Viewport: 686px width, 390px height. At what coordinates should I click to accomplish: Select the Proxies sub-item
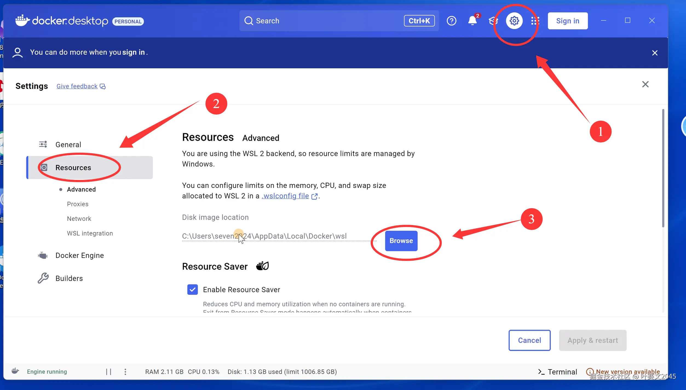coord(78,204)
